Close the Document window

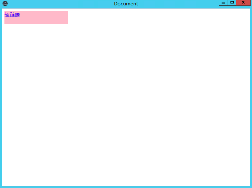coord(243,3)
